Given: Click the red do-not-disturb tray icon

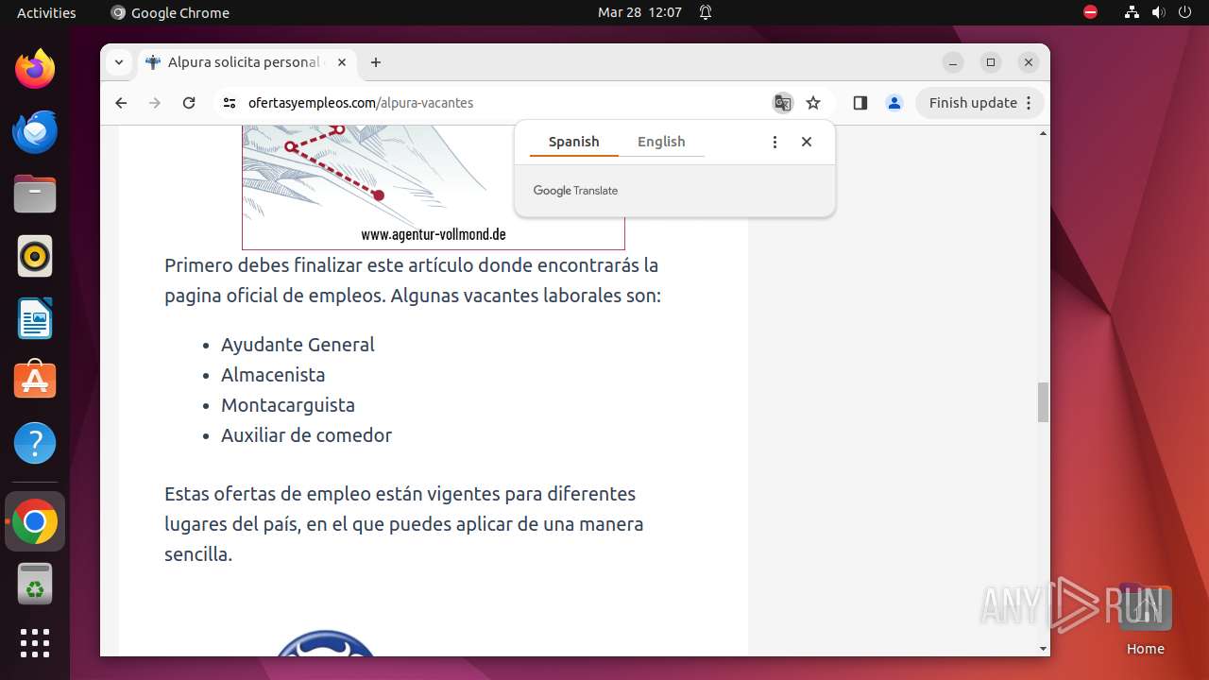Looking at the screenshot, I should 1091,12.
